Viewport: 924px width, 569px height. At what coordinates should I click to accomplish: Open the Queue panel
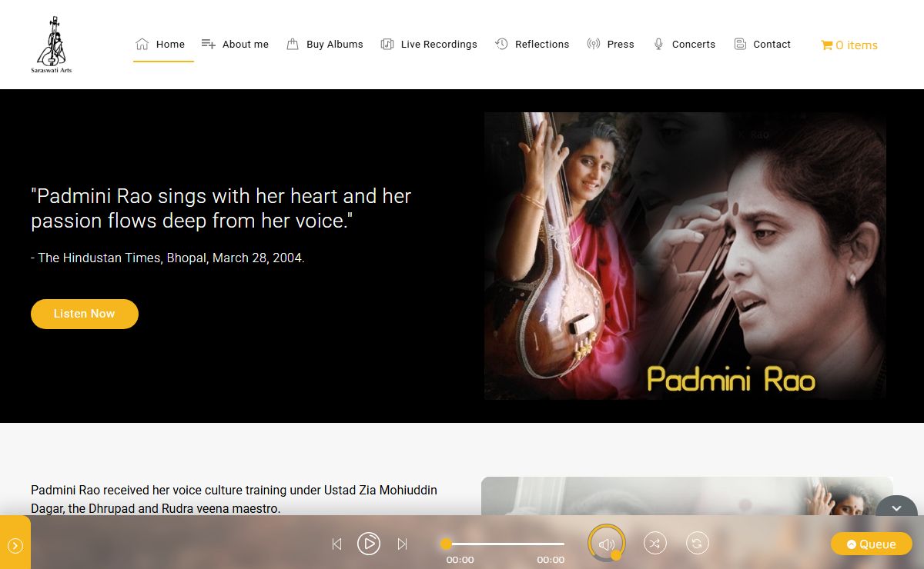point(872,544)
